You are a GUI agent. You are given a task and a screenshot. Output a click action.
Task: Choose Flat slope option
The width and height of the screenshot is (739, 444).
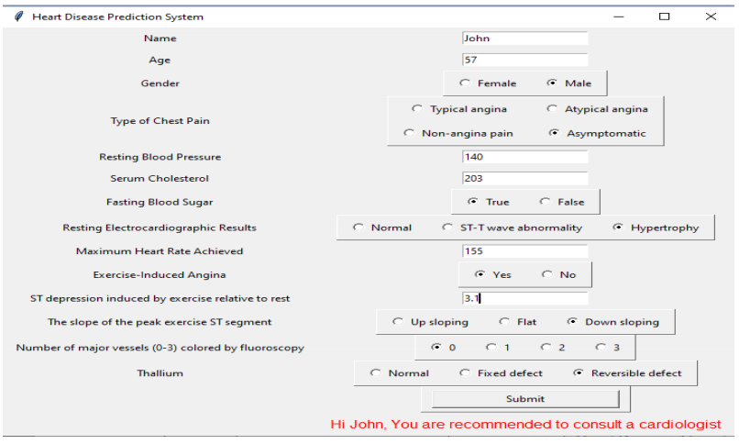tap(504, 322)
